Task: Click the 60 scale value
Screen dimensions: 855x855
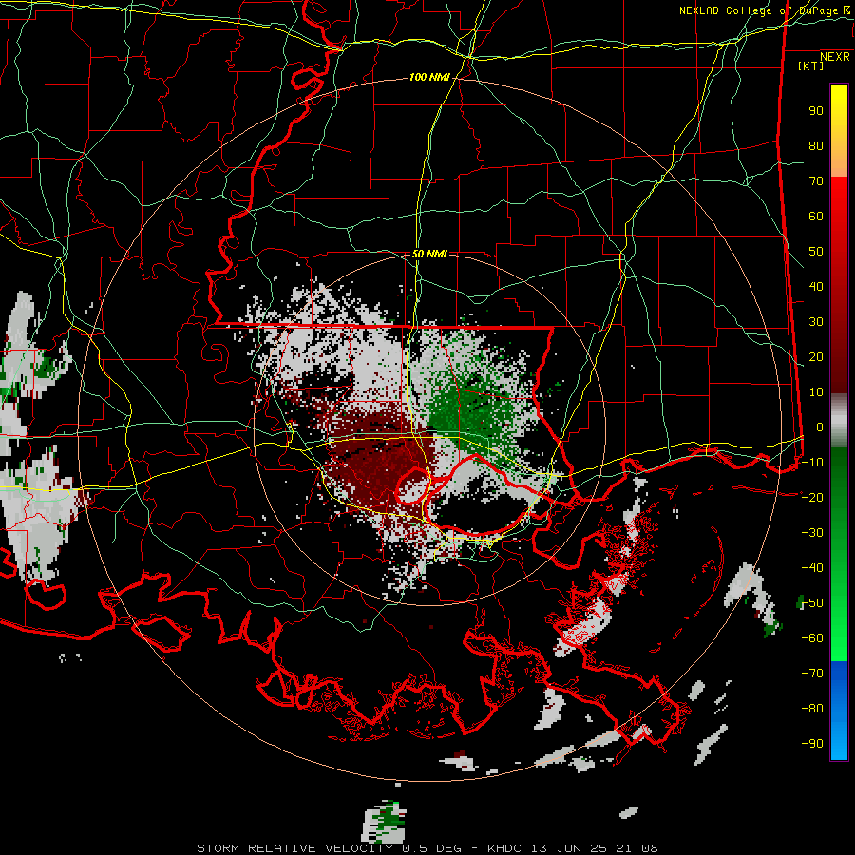Action: coord(816,217)
